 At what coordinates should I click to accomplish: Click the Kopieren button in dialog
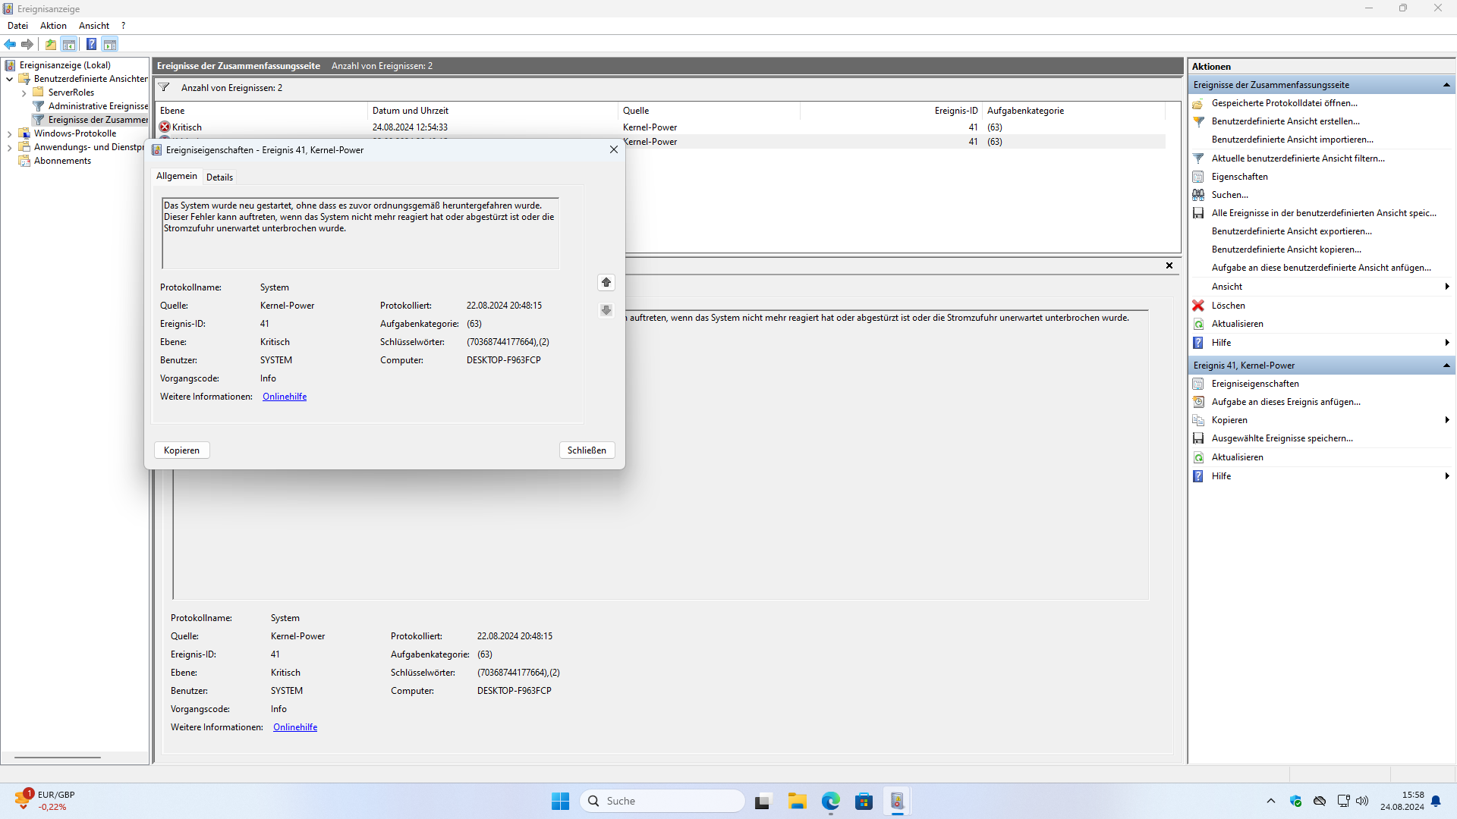point(181,450)
